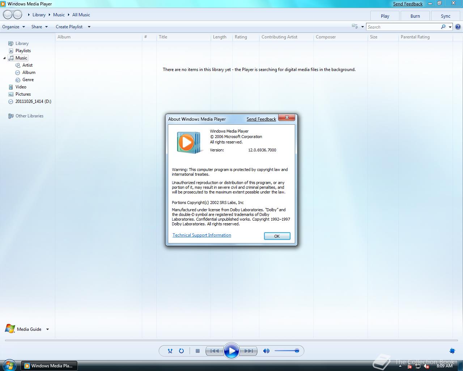This screenshot has width=463, height=371.
Task: Sort by the Album column header
Action: (98, 37)
